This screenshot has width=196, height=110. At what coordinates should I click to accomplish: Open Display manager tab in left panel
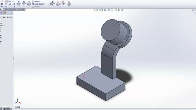pyautogui.click(x=5, y=13)
